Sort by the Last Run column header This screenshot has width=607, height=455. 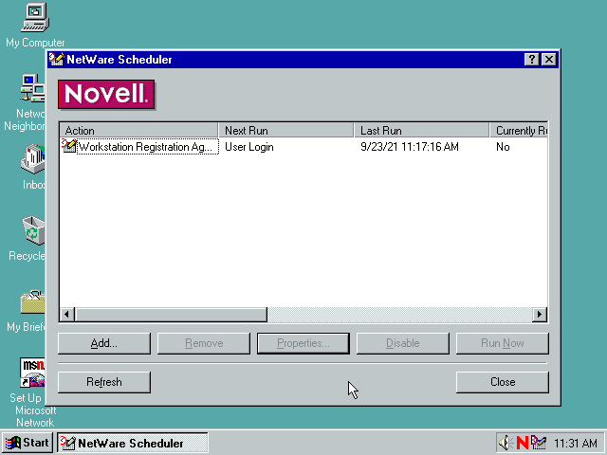click(421, 131)
